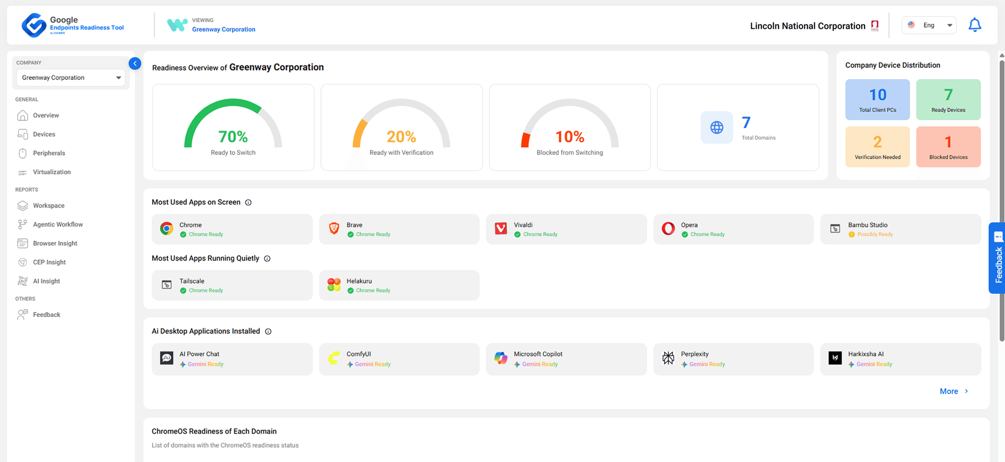Click the Greenway Corporation W logo icon
The height and width of the screenshot is (462, 1005).
coord(177,25)
